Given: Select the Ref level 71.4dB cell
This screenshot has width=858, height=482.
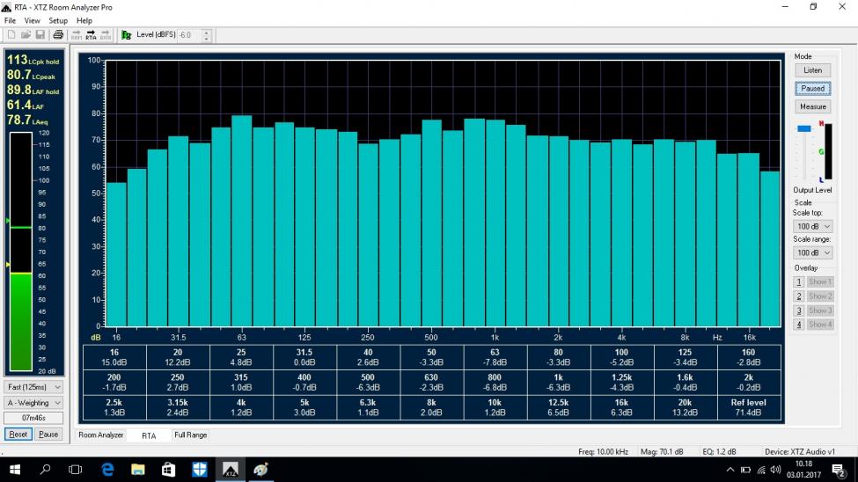Looking at the screenshot, I should point(749,407).
